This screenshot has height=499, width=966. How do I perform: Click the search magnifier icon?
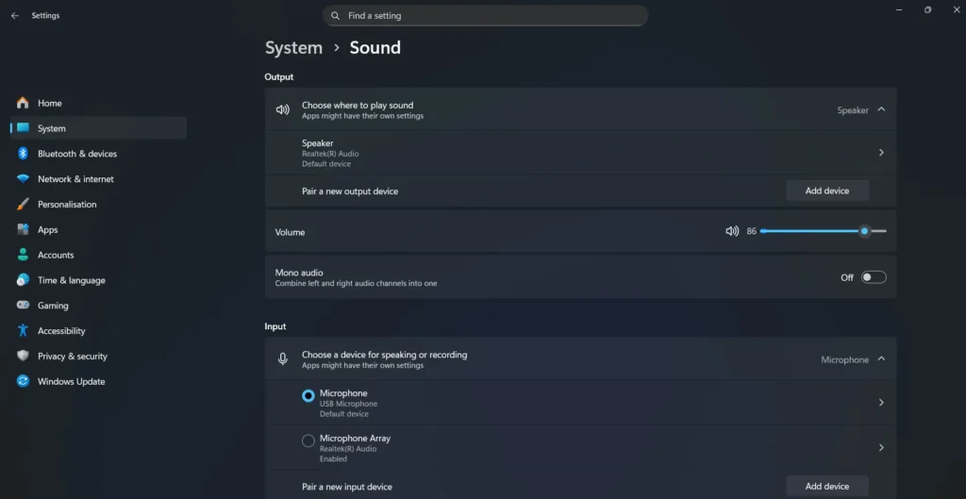[x=335, y=15]
